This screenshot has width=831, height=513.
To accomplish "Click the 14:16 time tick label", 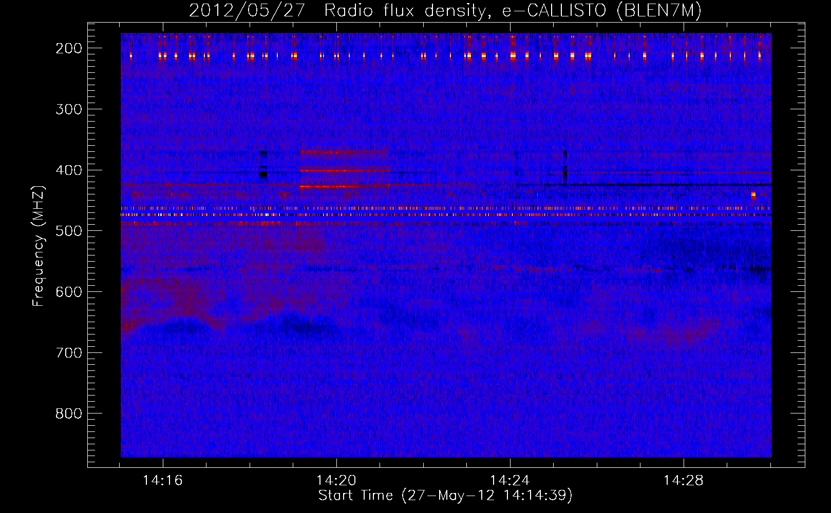I will [x=163, y=481].
